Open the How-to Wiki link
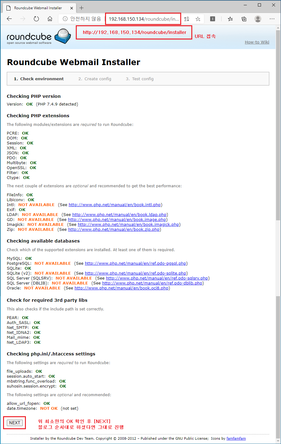 pyautogui.click(x=257, y=42)
